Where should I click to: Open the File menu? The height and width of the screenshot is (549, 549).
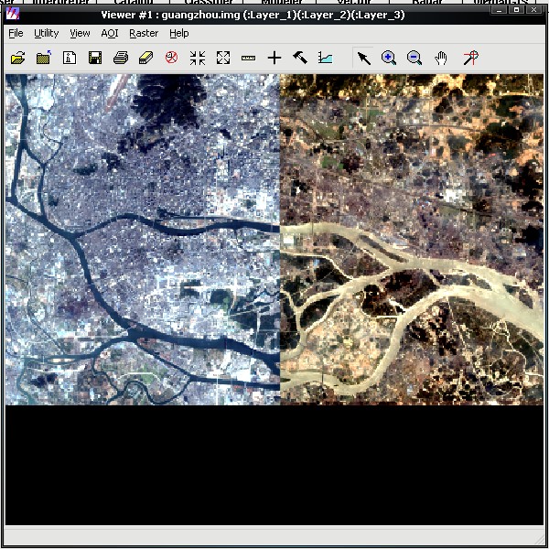tap(16, 33)
